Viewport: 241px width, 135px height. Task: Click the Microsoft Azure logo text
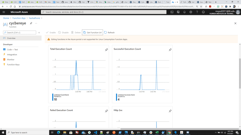click(19, 12)
